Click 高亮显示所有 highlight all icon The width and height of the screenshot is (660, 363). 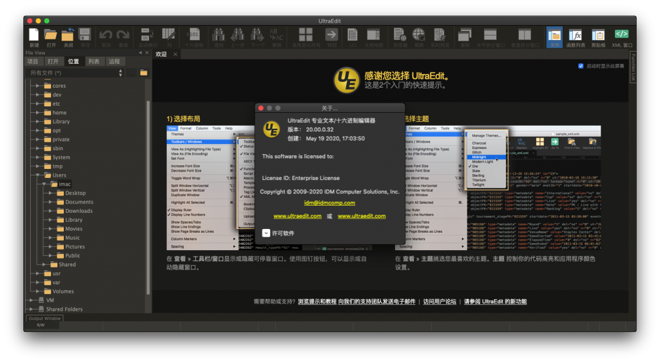click(x=306, y=35)
